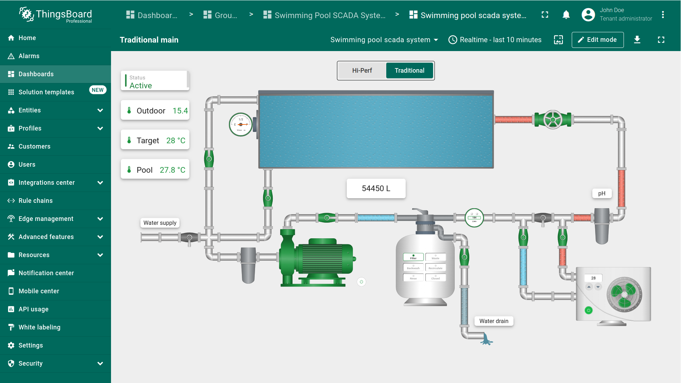
Task: Open the update dashboard image icon
Action: [558, 40]
